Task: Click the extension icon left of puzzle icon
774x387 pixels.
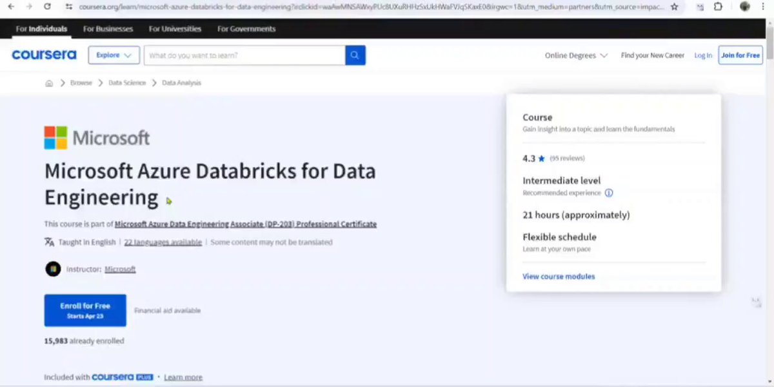Action: coord(701,6)
